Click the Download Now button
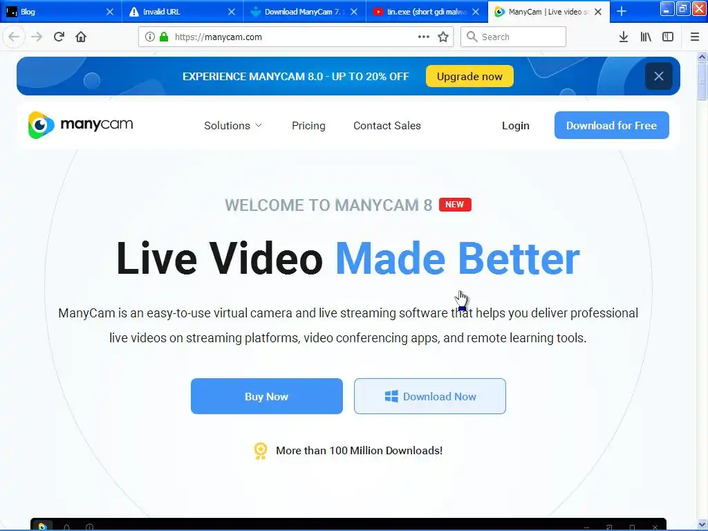 coord(430,396)
